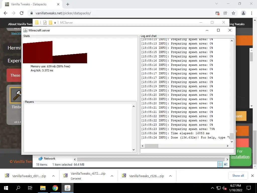Open options for VanillaTweaks_d81 zip download
This screenshot has height=193, width=257.
(x=53, y=176)
